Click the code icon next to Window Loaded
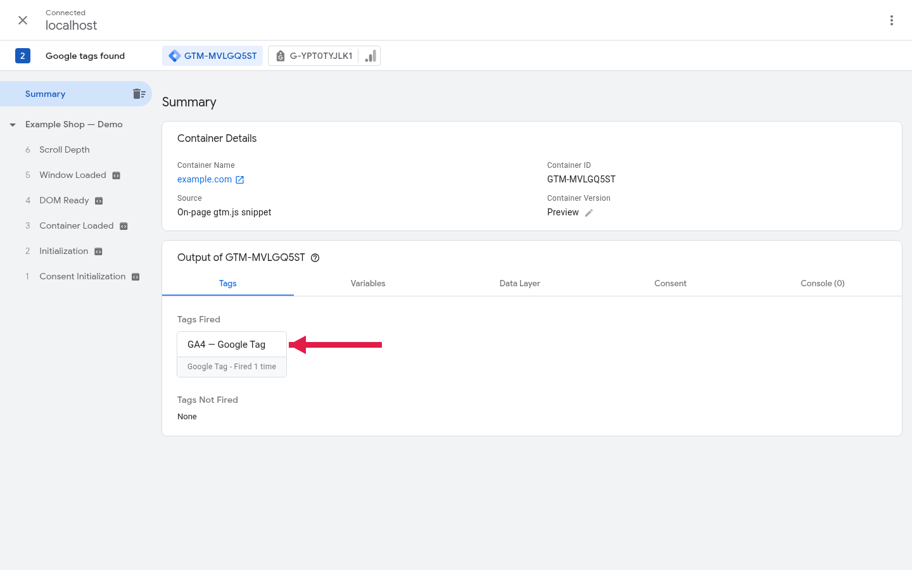912x570 pixels. pos(117,175)
